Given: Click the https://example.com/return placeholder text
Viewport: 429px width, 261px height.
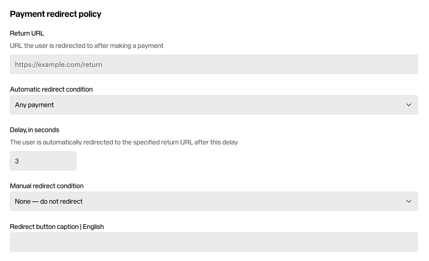Looking at the screenshot, I should 58,65.
